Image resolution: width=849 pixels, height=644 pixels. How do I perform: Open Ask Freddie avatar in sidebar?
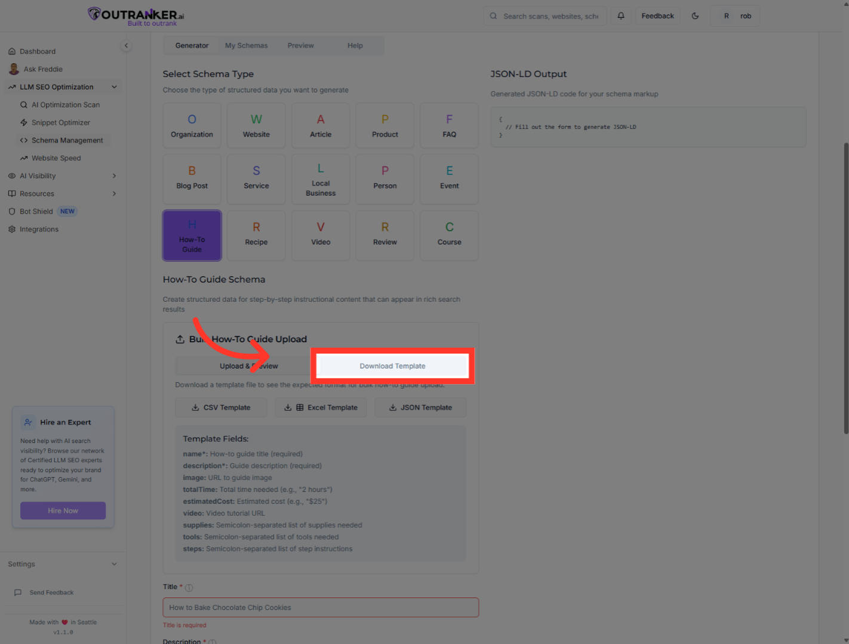14,69
